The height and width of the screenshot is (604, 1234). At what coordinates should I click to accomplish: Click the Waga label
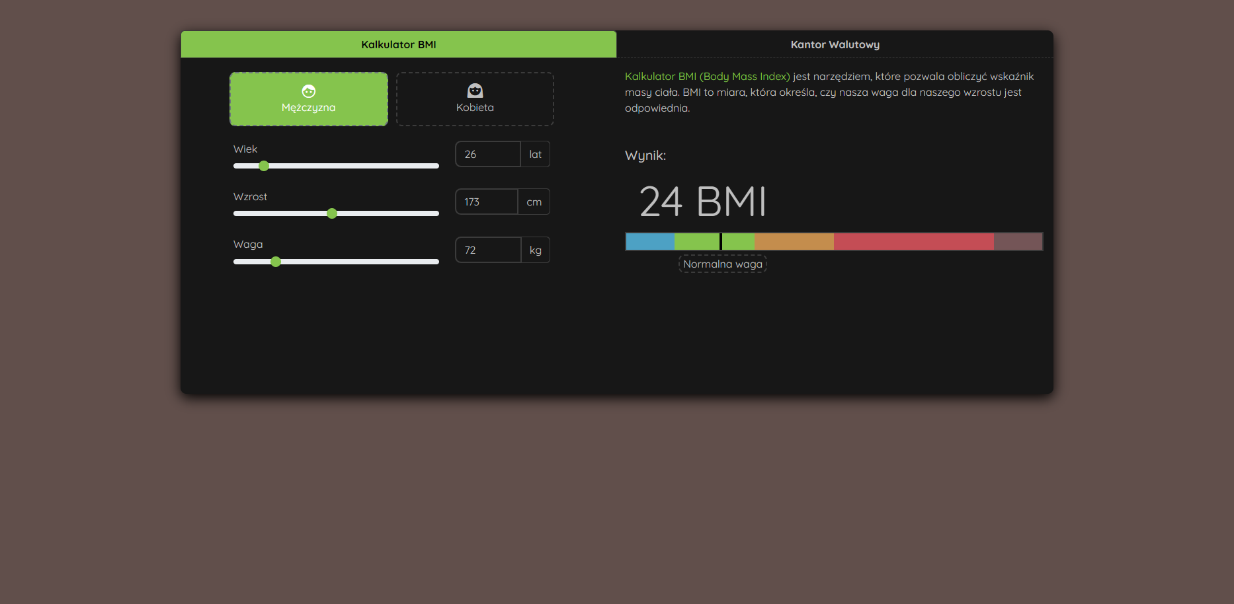(248, 245)
